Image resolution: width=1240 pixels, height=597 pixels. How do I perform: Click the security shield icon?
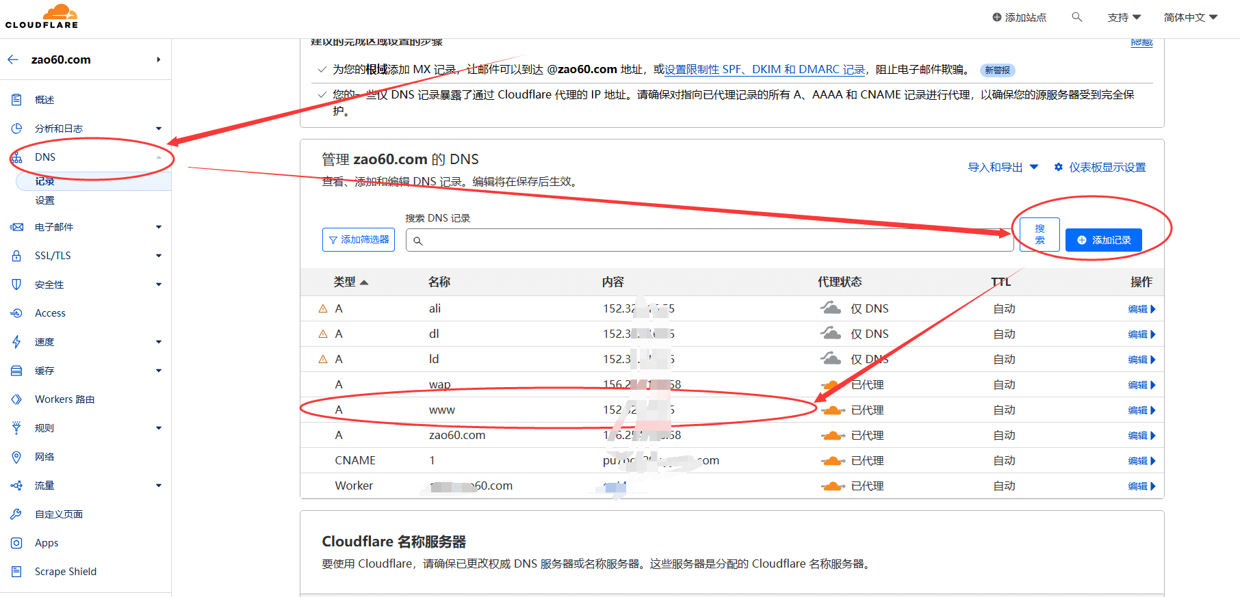pos(16,284)
